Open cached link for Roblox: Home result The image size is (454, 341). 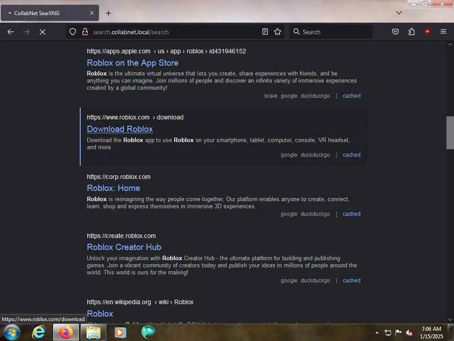tap(352, 214)
